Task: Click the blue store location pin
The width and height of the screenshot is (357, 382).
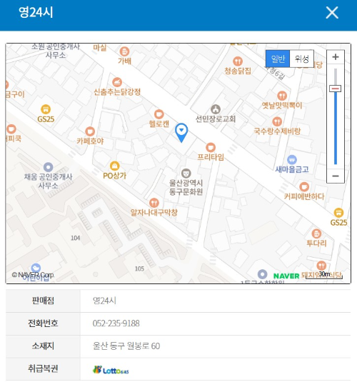Action: point(181,133)
